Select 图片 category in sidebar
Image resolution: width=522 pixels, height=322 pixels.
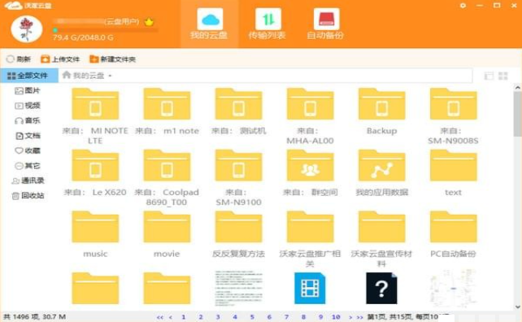point(28,90)
